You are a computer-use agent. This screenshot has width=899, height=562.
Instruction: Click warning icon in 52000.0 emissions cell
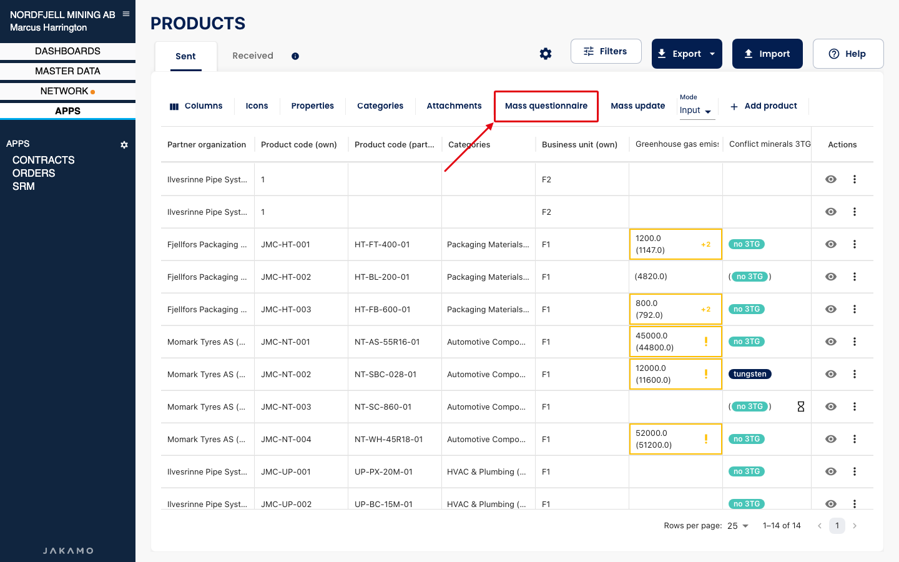point(706,439)
